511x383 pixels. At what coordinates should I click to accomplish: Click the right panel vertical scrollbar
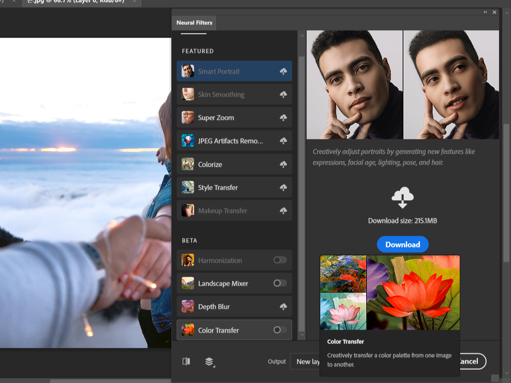(x=506, y=193)
